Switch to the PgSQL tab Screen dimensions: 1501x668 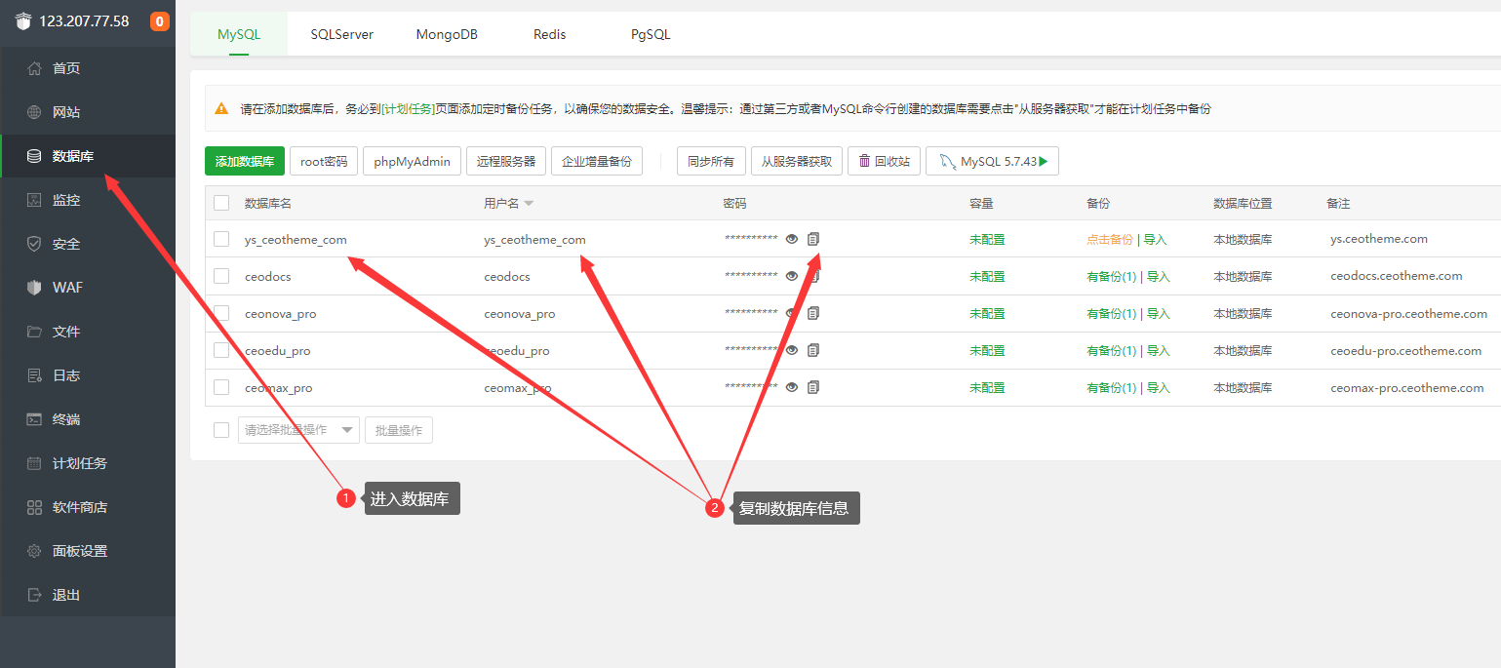click(x=651, y=34)
